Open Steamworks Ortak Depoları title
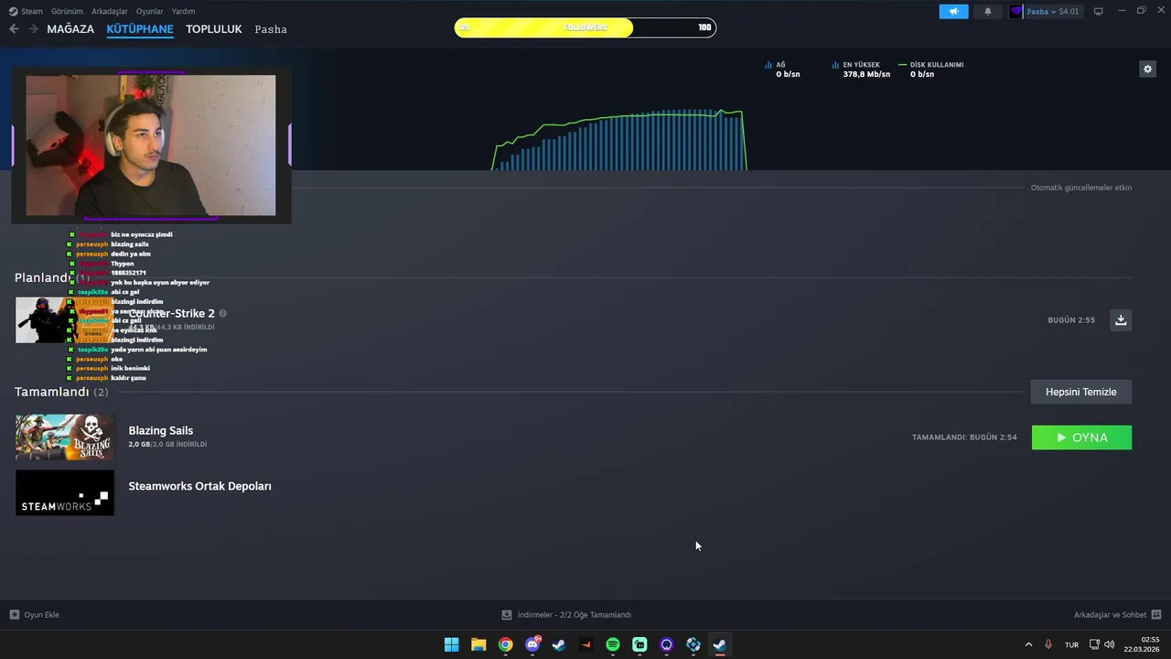Image resolution: width=1171 pixels, height=659 pixels. 199,486
